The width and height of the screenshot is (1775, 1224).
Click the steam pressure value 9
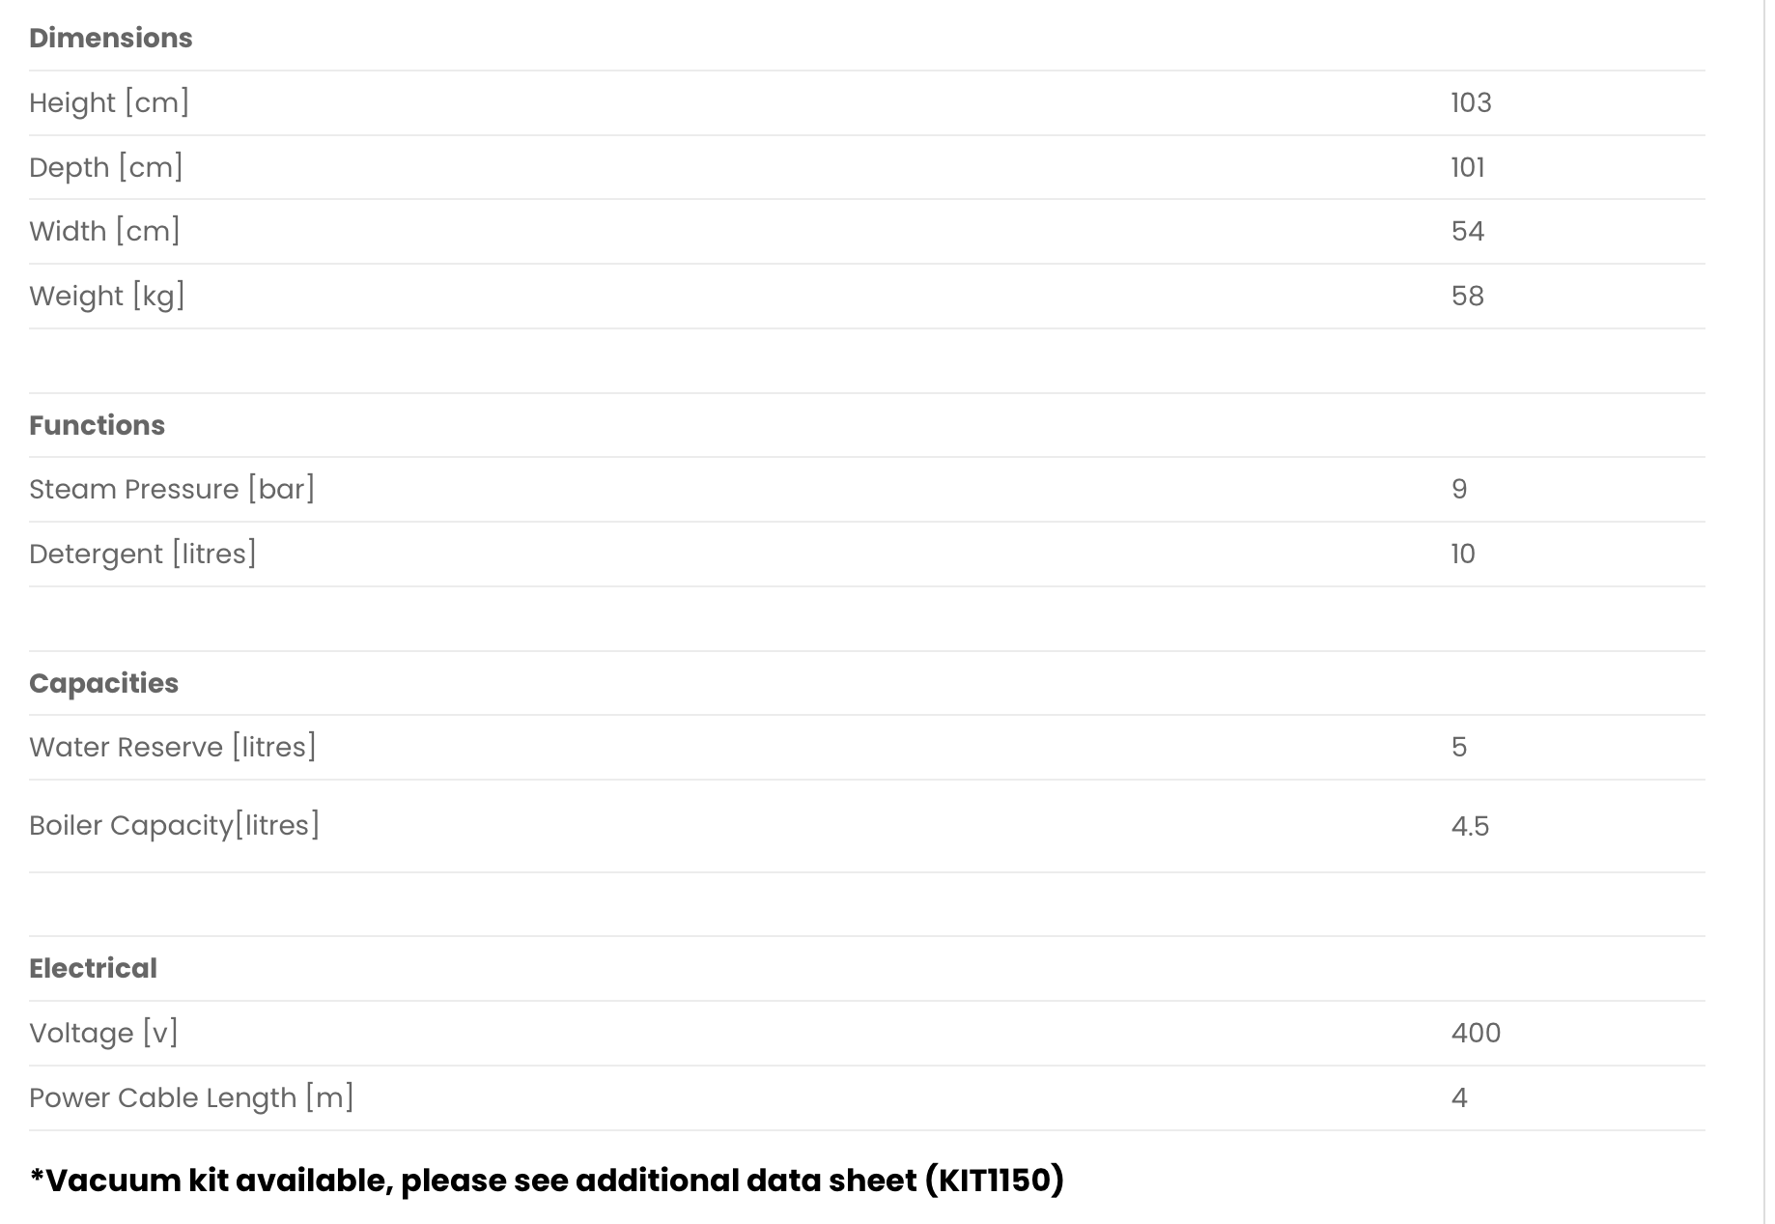click(x=1459, y=489)
